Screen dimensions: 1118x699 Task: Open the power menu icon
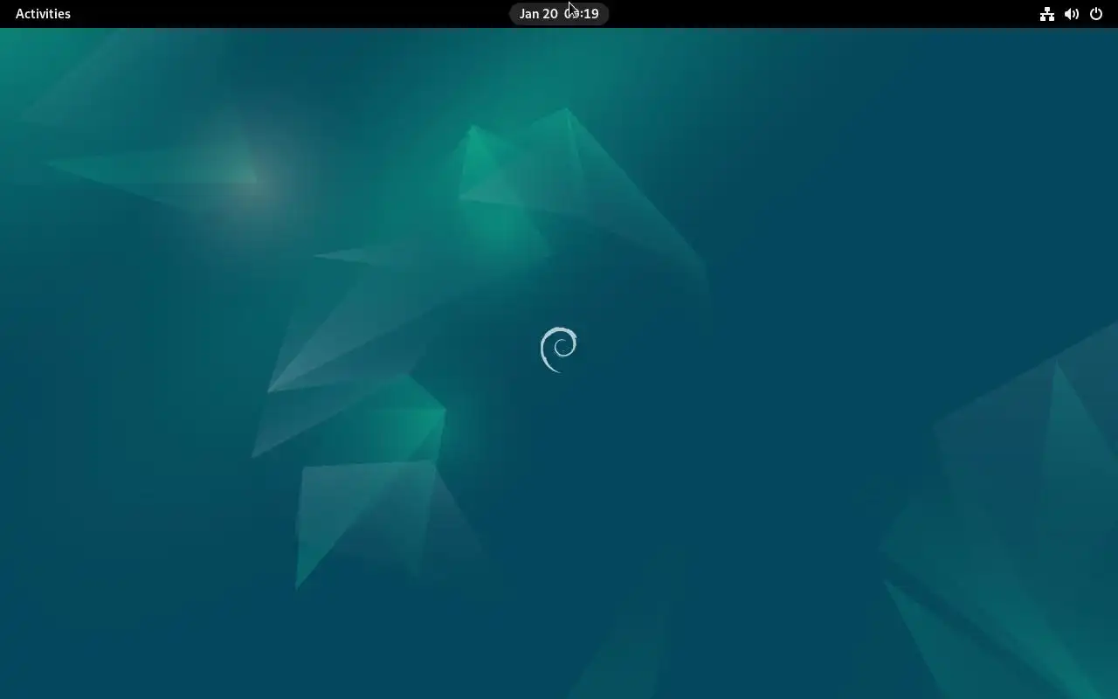point(1095,13)
